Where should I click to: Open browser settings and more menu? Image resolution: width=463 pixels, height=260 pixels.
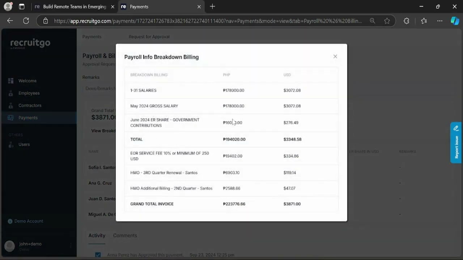[439, 21]
